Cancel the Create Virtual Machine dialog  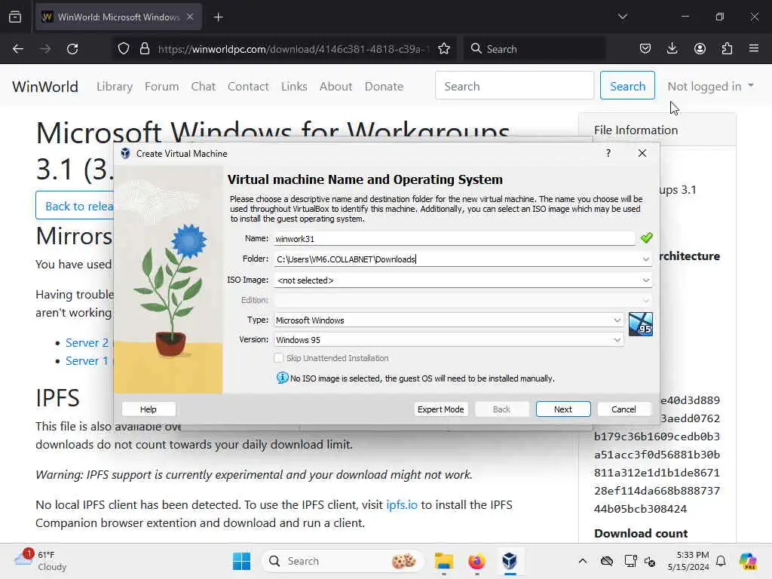[x=623, y=409]
